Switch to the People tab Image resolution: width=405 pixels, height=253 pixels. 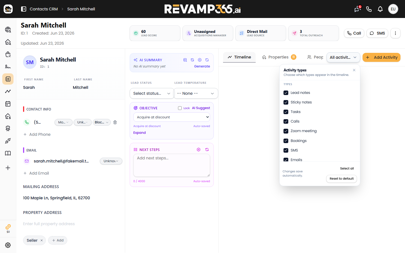[x=315, y=57]
